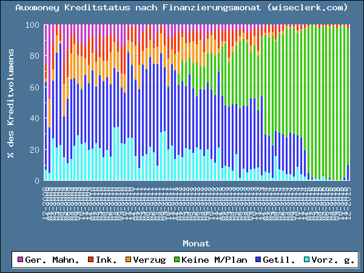Click the red Ink. legend swatch

[x=90, y=260]
